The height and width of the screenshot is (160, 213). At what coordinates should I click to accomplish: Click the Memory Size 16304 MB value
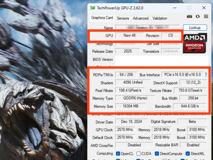130,106
